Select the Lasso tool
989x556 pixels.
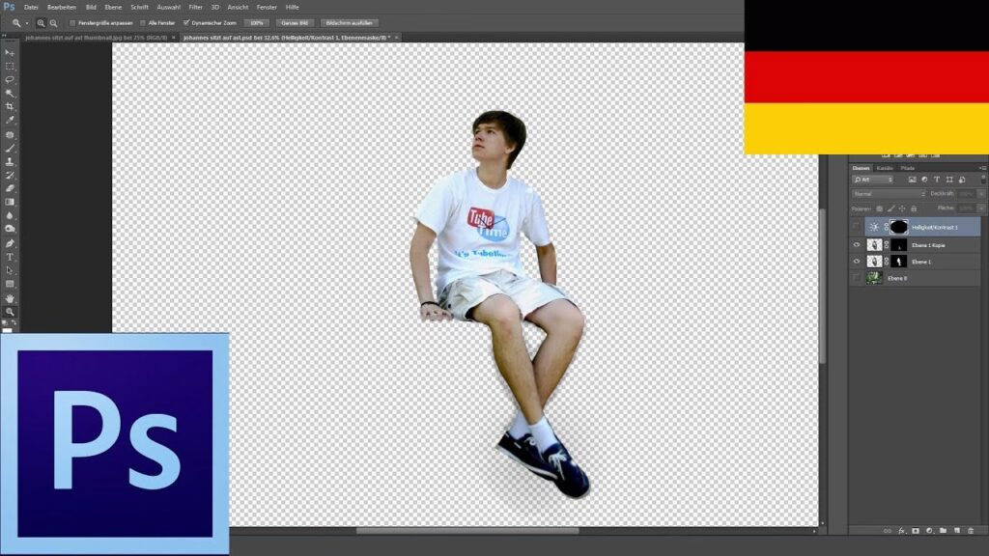pos(10,79)
